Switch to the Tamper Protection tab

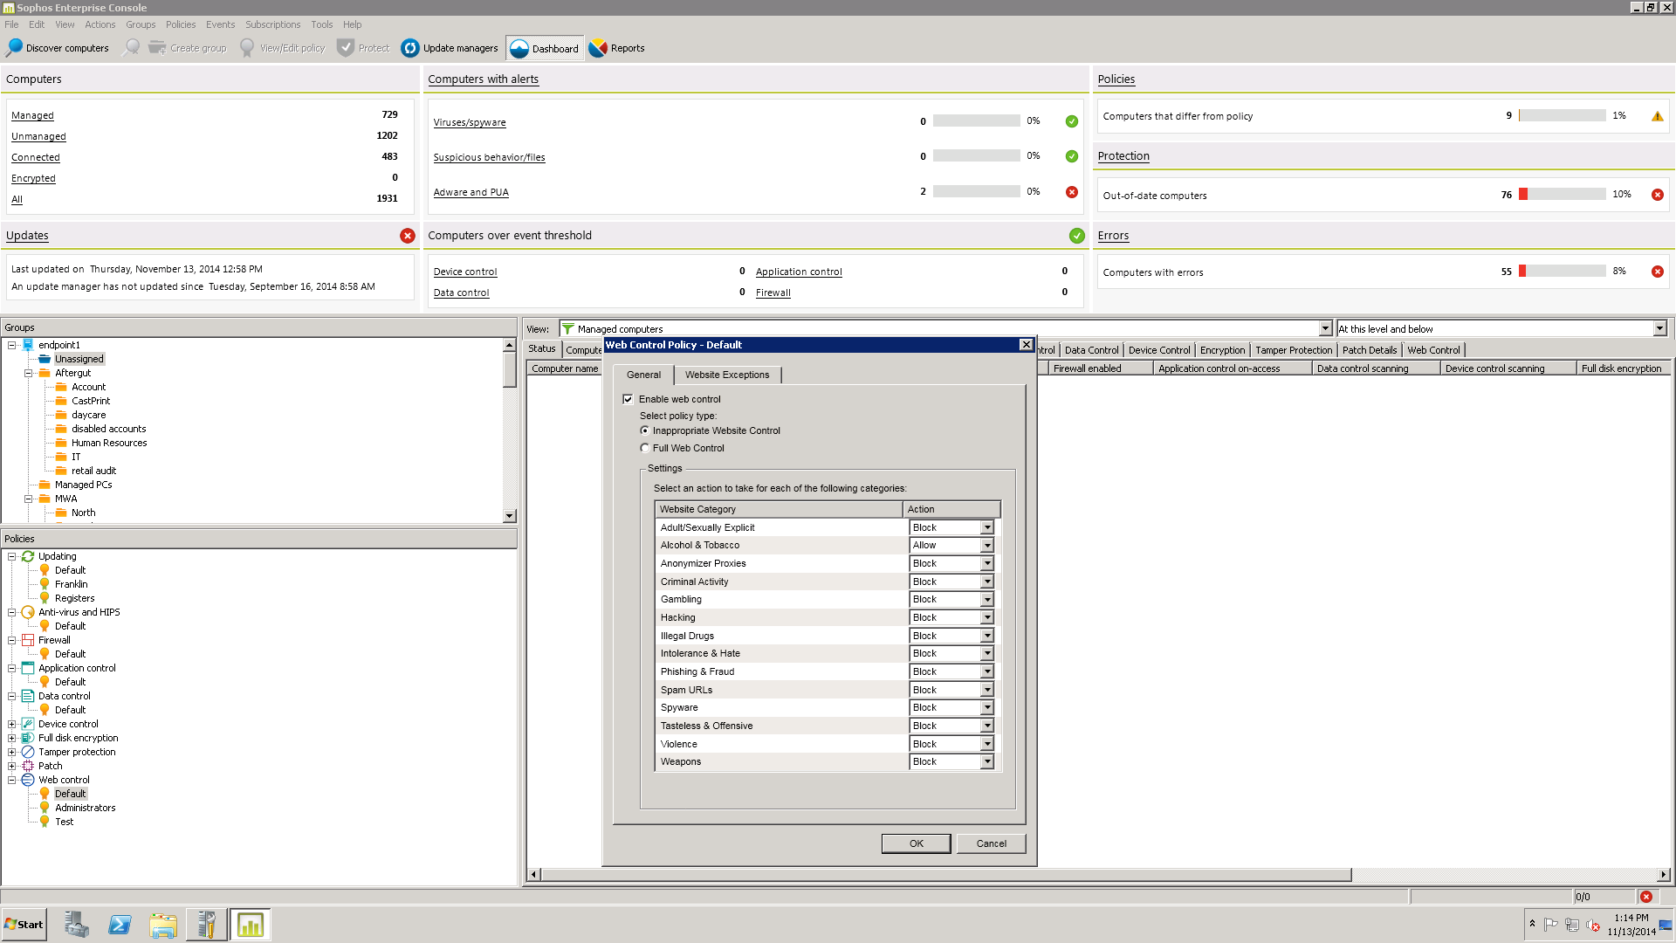click(1294, 350)
